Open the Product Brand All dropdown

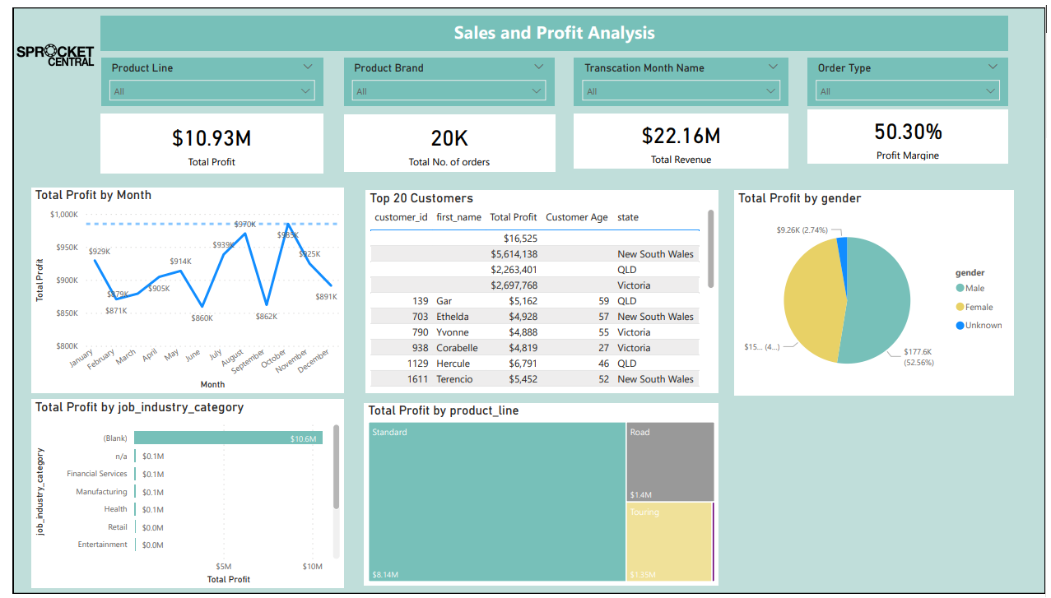pyautogui.click(x=445, y=91)
